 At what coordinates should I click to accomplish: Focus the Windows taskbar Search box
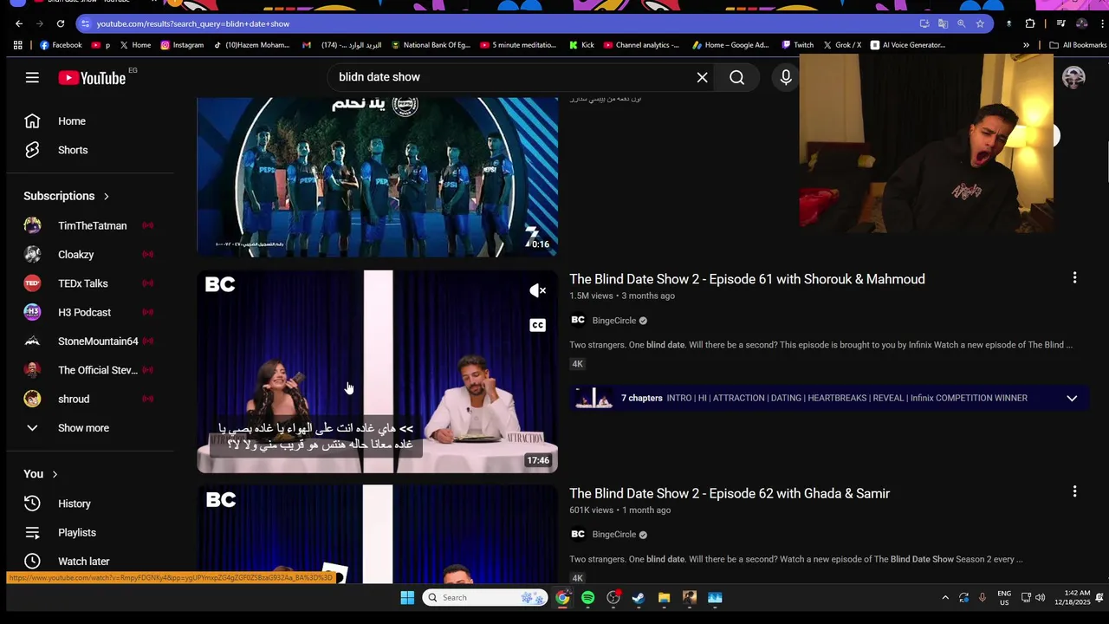pyautogui.click(x=484, y=597)
